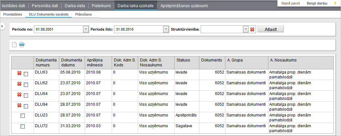Open the Periods no date dropdown
Image resolution: width=341 pixels, height=136 pixels.
(x=86, y=29)
